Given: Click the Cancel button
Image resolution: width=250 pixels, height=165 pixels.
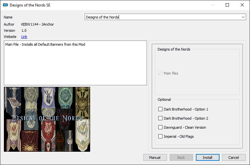Looking at the screenshot, I should pos(233,158).
